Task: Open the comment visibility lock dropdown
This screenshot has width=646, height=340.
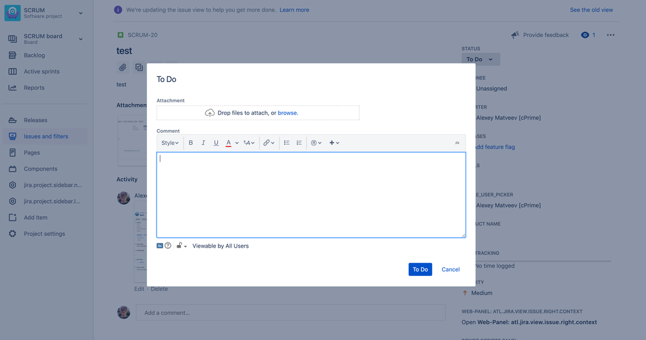Action: pos(182,246)
